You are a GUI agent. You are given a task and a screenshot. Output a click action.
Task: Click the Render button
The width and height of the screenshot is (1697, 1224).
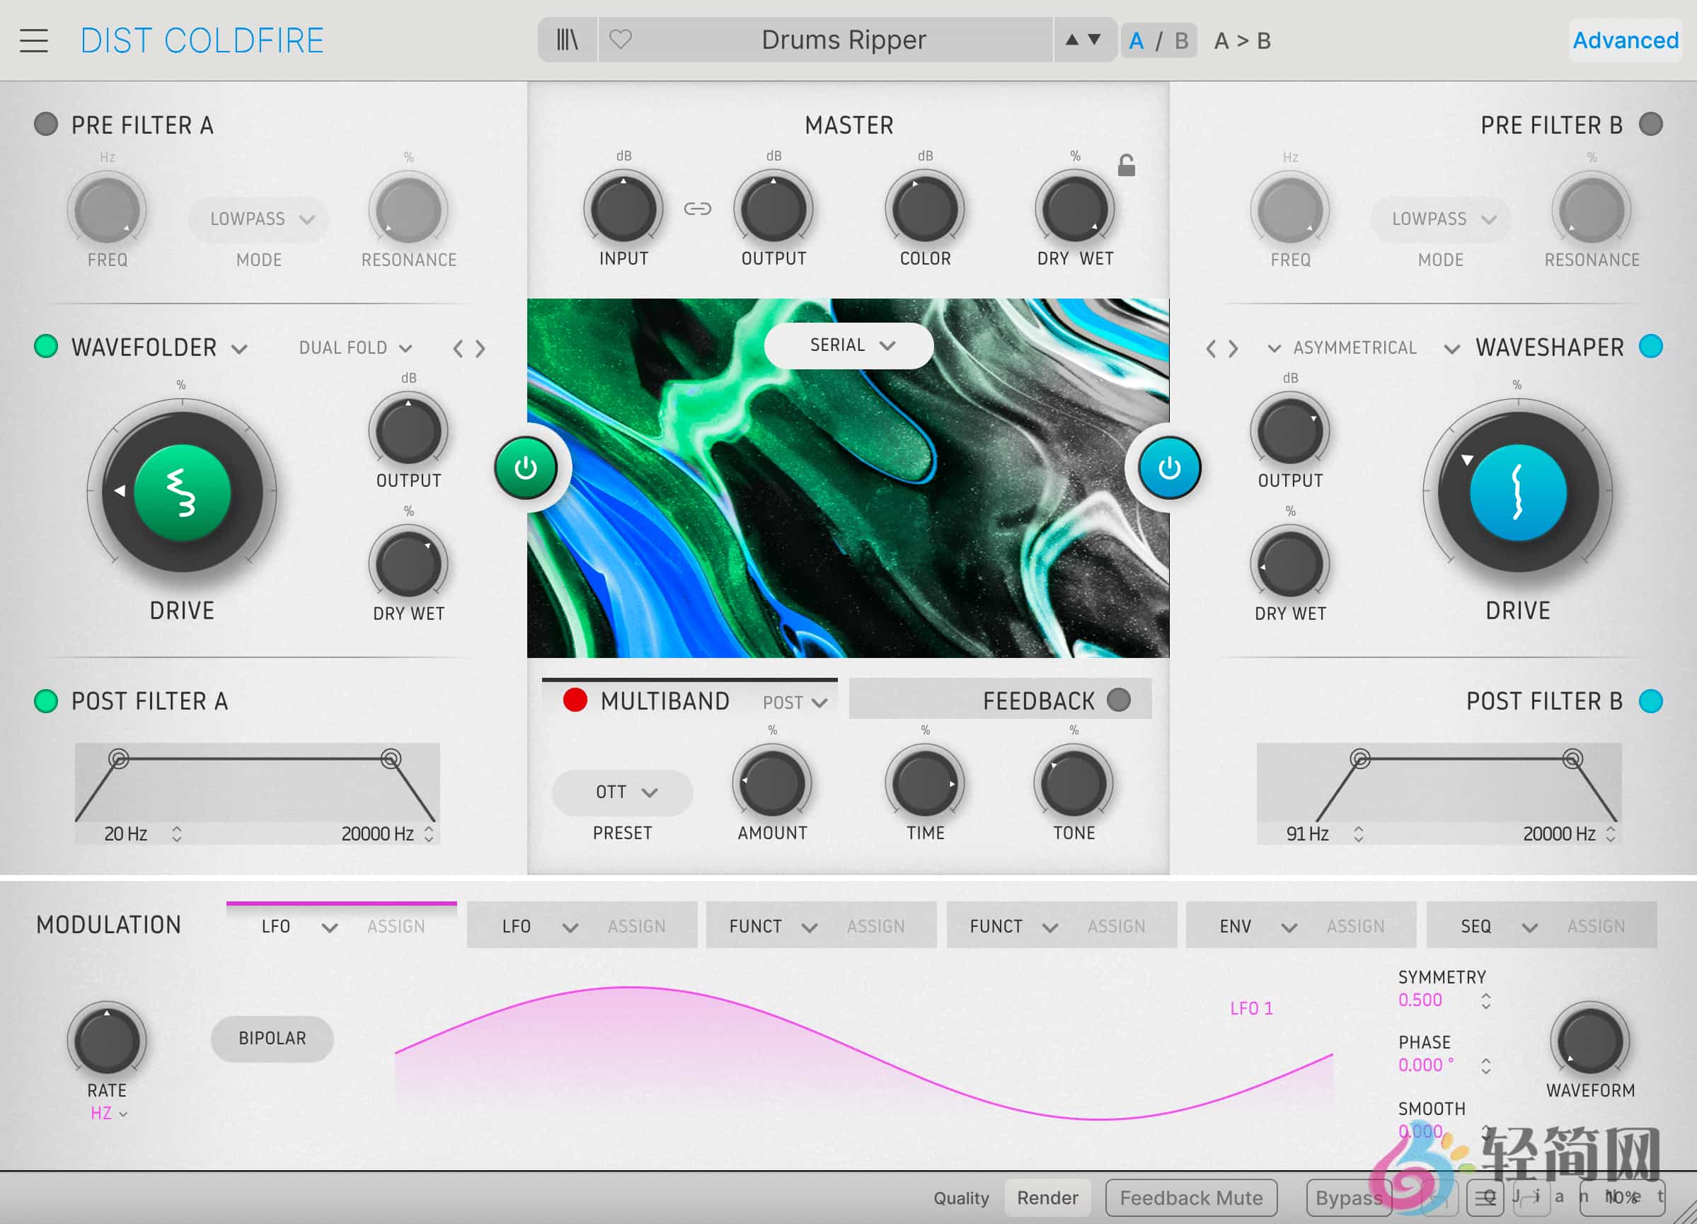coord(1047,1197)
